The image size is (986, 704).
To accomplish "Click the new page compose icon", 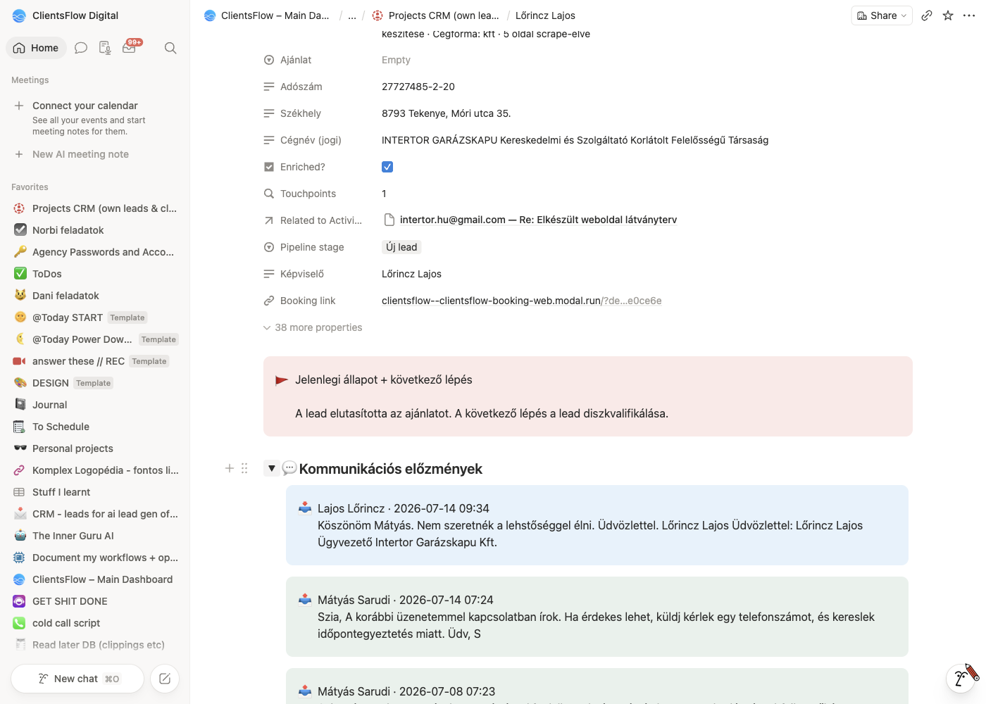I will [165, 679].
